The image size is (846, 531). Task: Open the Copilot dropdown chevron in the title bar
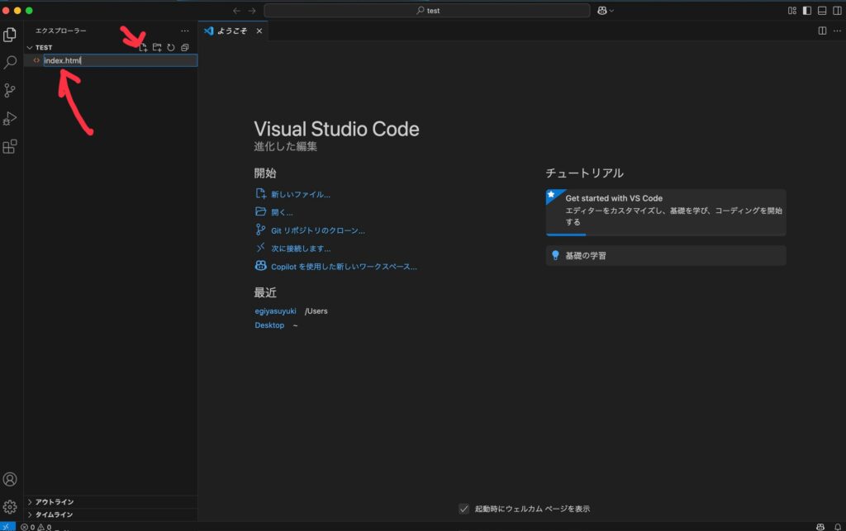click(x=612, y=11)
